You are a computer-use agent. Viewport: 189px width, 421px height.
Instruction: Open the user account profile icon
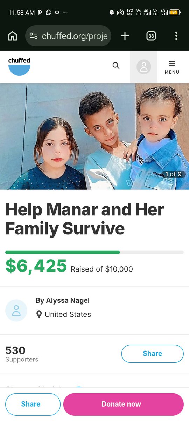tap(144, 67)
